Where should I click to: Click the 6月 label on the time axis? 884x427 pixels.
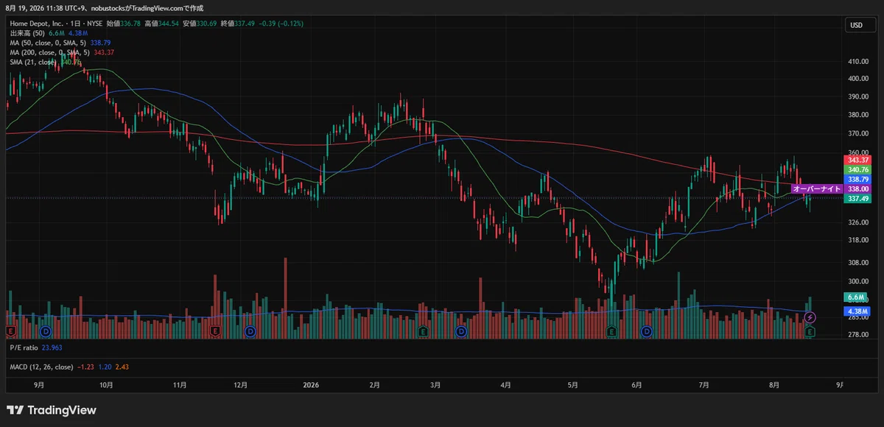coord(636,384)
